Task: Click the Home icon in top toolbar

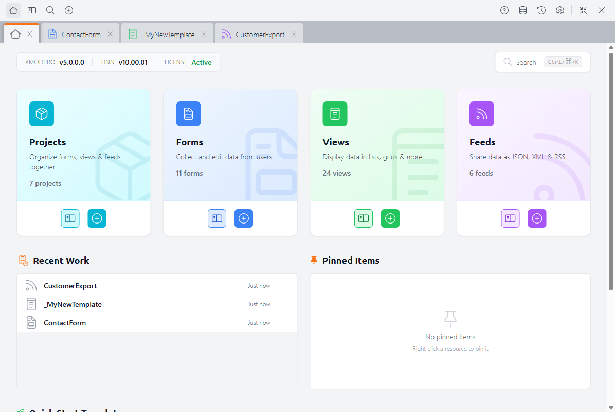Action: (13, 10)
